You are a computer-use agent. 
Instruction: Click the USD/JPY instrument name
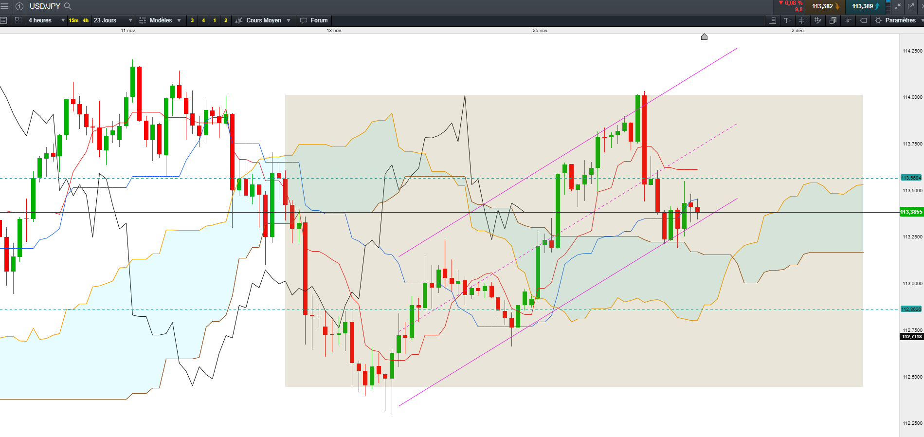tap(45, 6)
